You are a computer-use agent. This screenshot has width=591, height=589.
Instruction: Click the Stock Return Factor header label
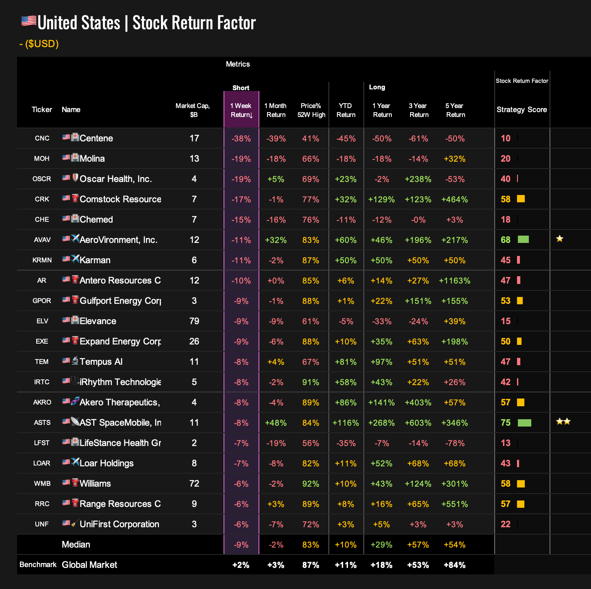coord(522,81)
